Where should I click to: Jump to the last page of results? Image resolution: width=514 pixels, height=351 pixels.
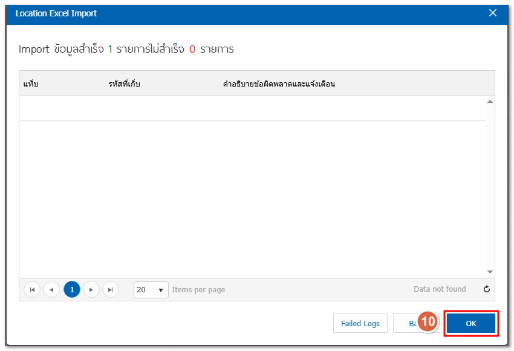[111, 290]
